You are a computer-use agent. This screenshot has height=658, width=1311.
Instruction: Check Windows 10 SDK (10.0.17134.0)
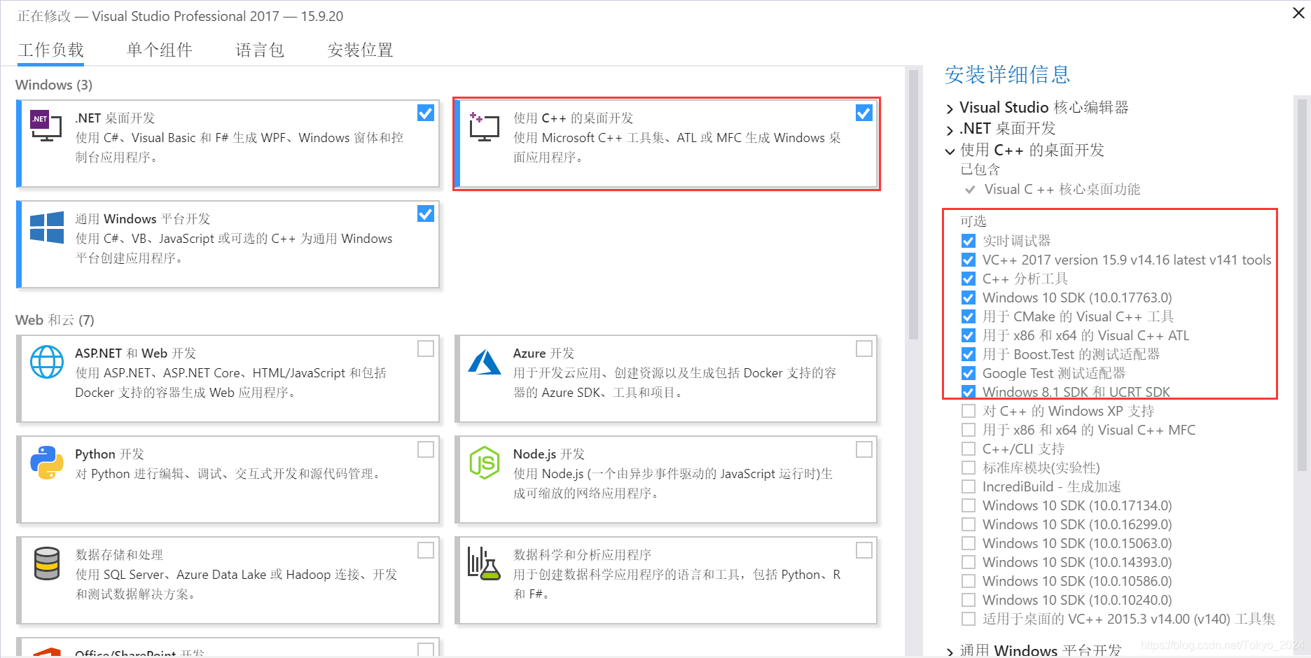[x=969, y=505]
